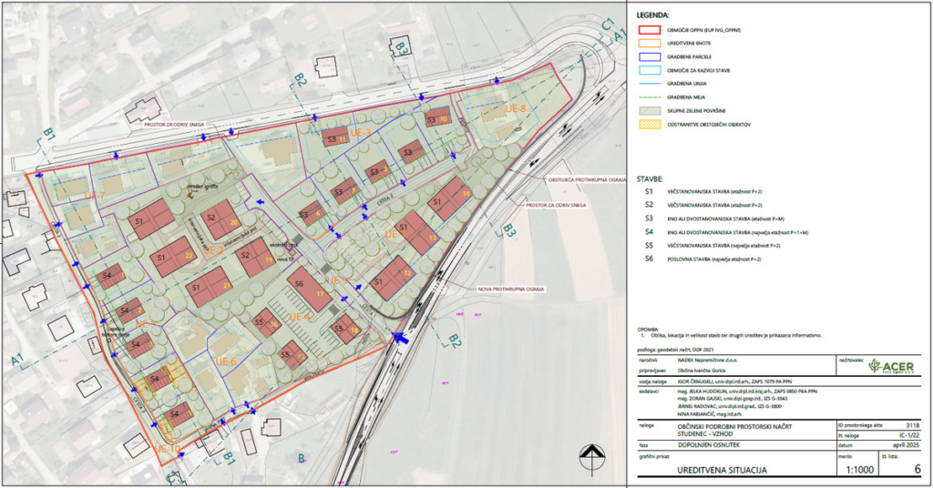Click building S1 numbered 14

coord(450,200)
